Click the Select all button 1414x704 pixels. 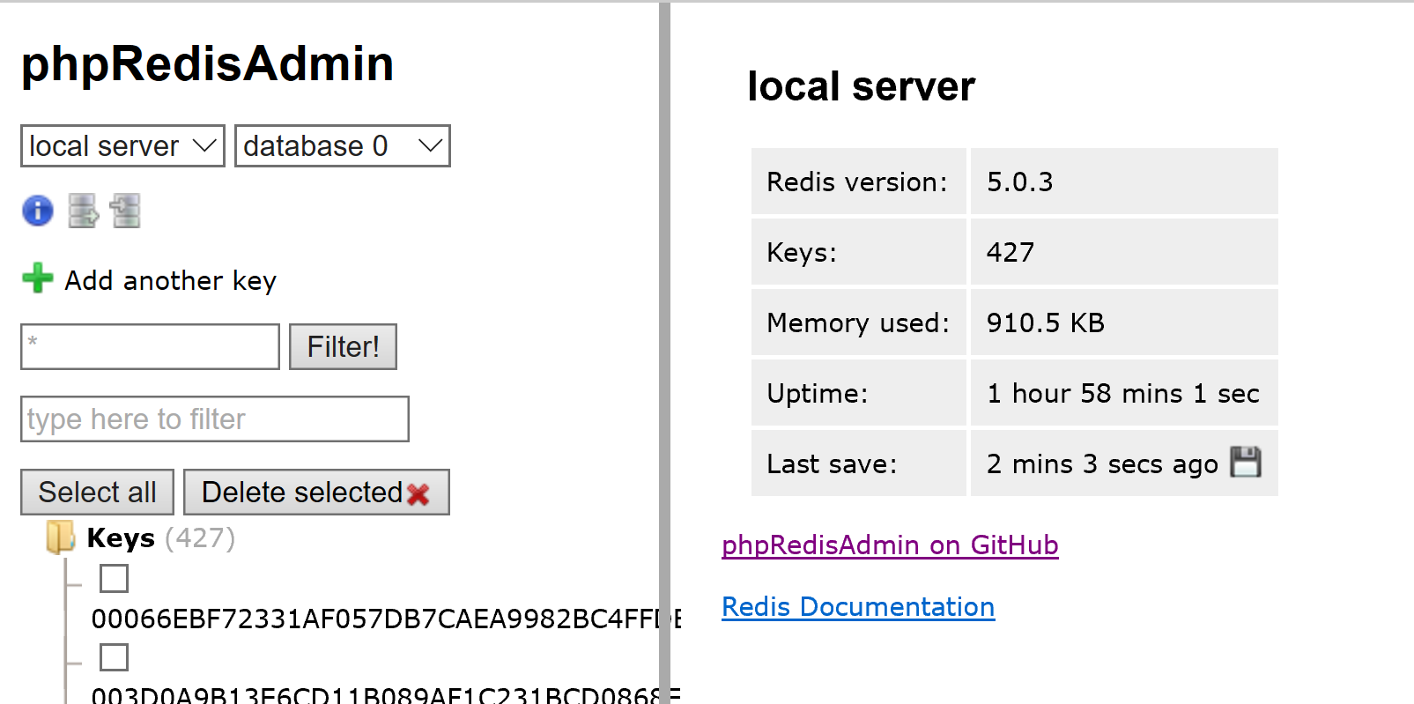[97, 492]
